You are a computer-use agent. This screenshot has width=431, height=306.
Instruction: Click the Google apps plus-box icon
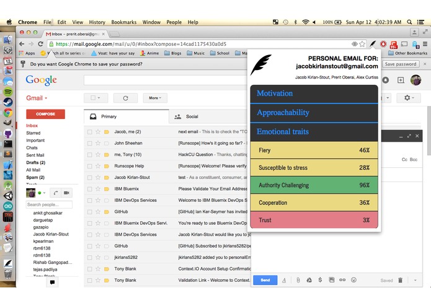401,80
